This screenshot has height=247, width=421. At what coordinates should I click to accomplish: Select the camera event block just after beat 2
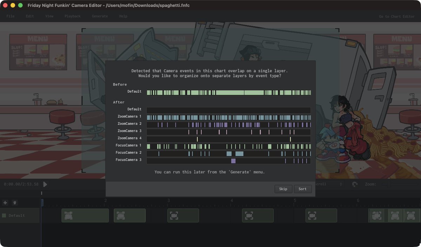tap(129, 215)
